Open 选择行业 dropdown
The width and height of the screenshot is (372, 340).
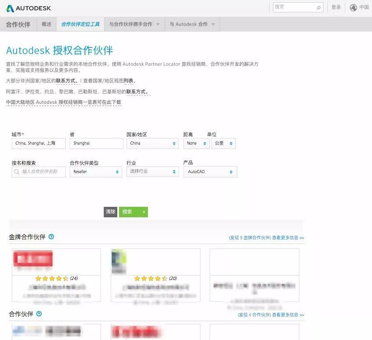tap(153, 172)
